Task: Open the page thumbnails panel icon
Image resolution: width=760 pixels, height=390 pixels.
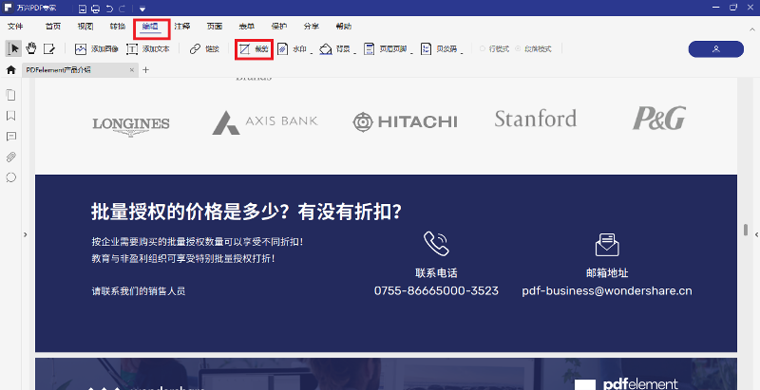Action: [x=10, y=95]
